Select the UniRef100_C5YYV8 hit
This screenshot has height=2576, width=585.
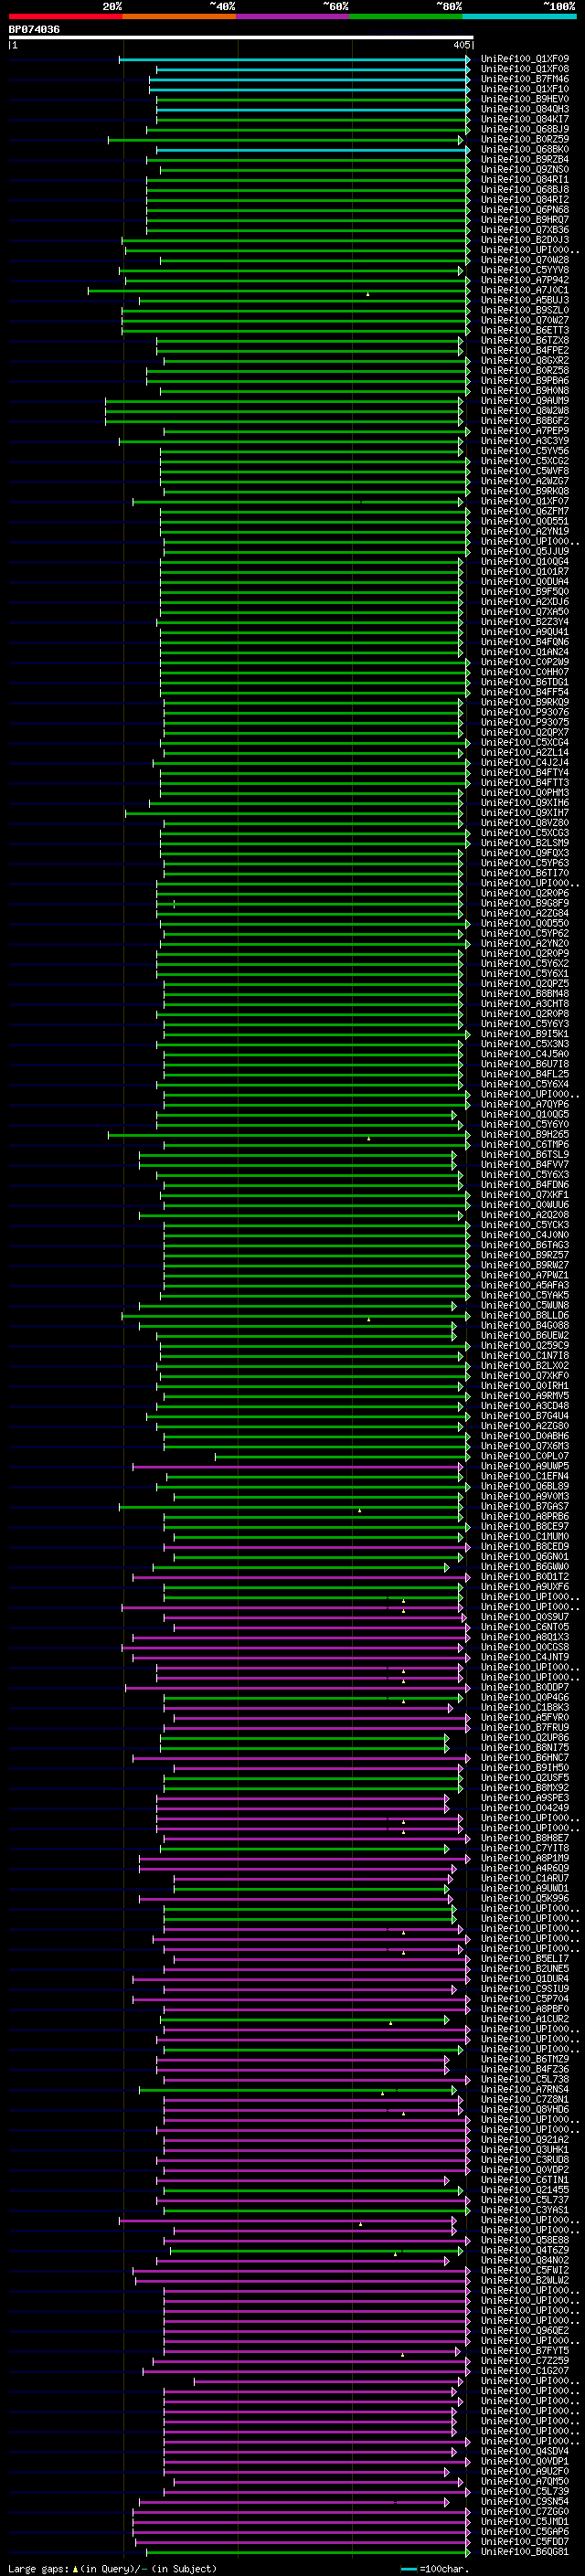525,270
